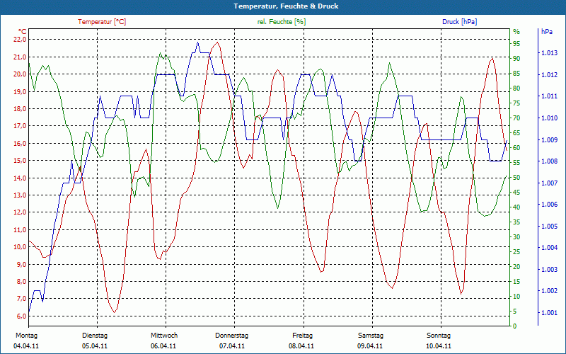Click the '09.04.11' date label
The height and width of the screenshot is (354, 566).
tap(370, 346)
